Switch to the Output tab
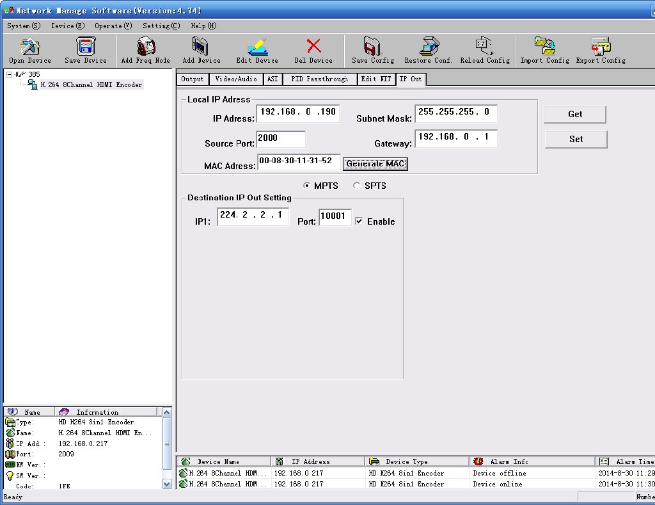This screenshot has width=655, height=505. 193,79
